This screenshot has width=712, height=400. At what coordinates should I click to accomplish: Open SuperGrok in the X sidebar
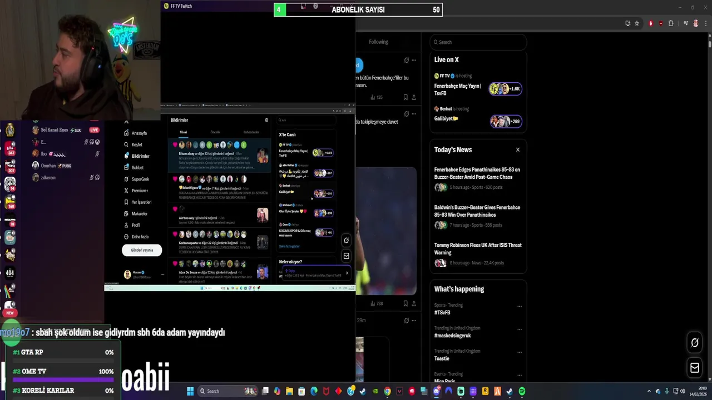[137, 179]
